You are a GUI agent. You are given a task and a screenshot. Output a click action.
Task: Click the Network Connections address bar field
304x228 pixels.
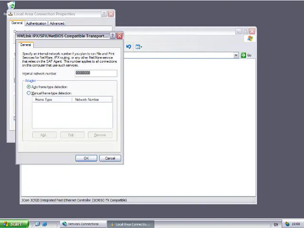point(179,55)
